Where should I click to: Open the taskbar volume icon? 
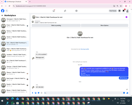[117, 103]
